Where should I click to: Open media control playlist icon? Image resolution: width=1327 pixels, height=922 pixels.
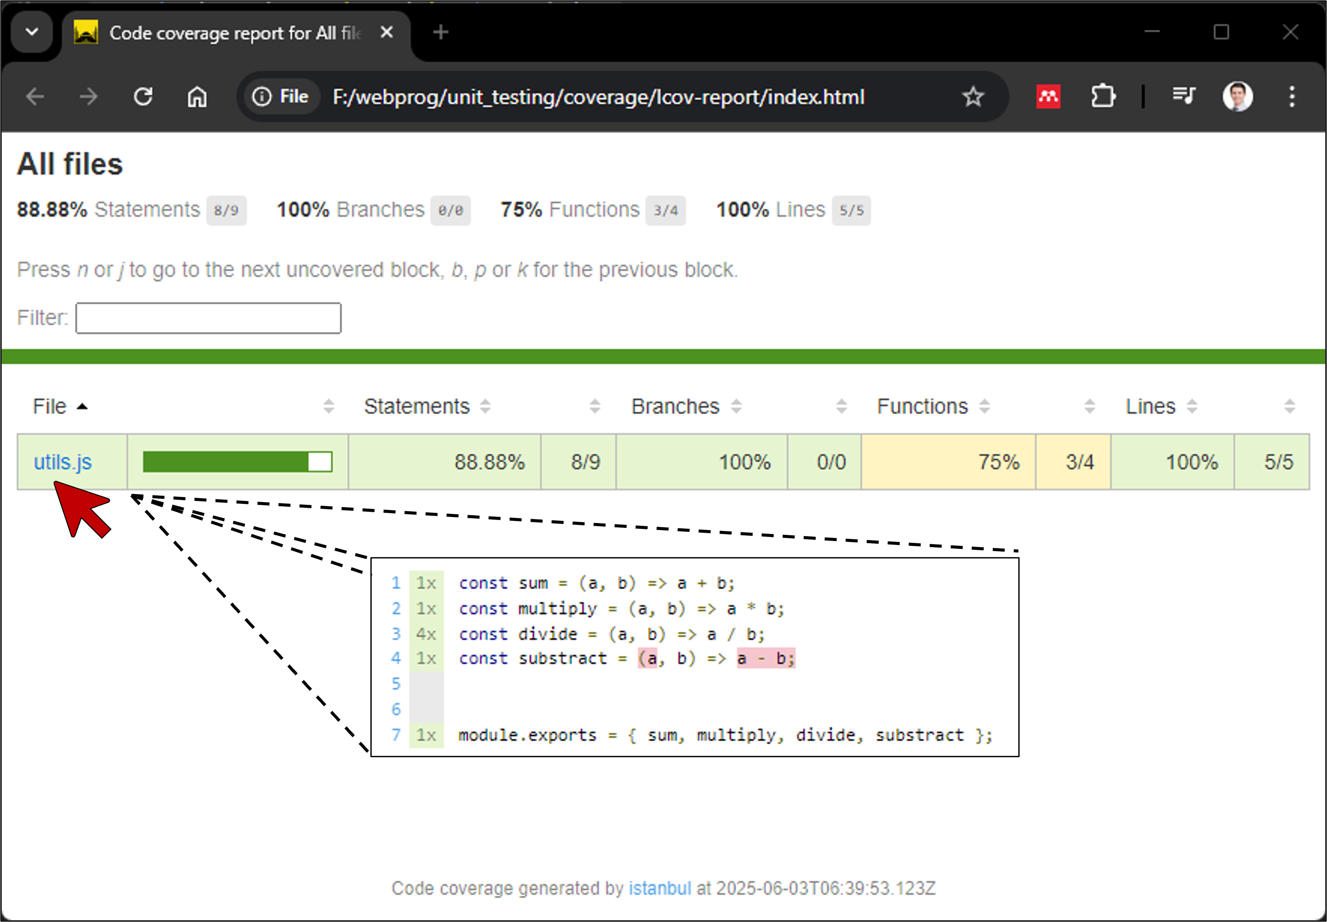tap(1183, 95)
